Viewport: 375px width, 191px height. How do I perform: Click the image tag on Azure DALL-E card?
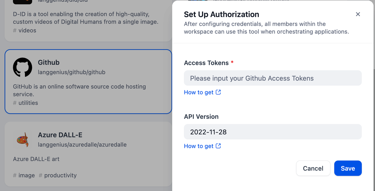tap(24, 175)
